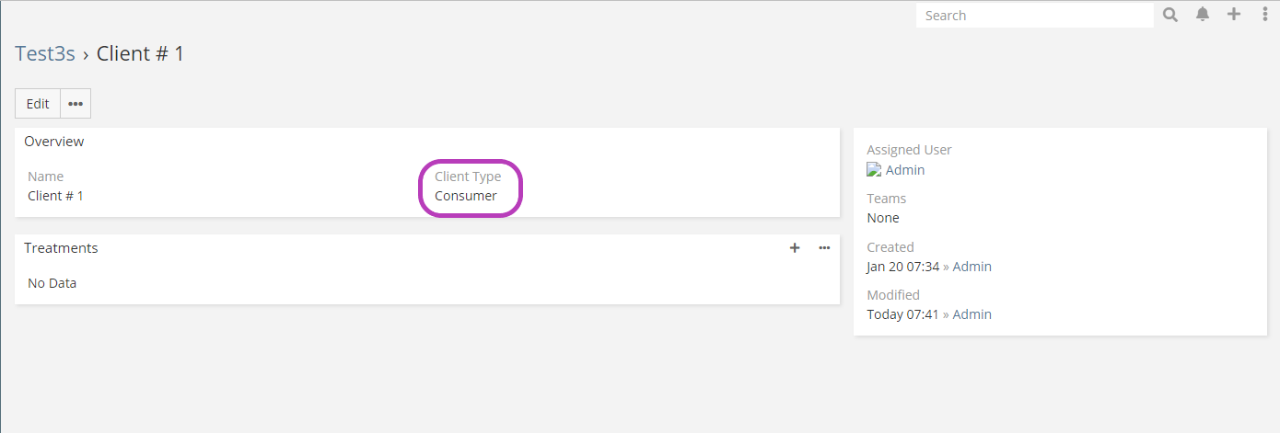Click Admin link in Created row
This screenshot has width=1280, height=433.
pyautogui.click(x=972, y=267)
